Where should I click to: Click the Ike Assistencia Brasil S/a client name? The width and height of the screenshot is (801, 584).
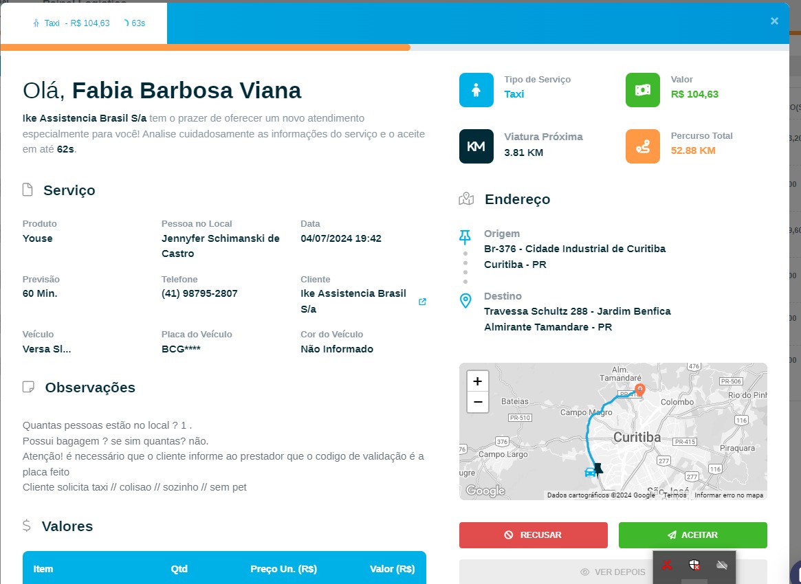[353, 301]
